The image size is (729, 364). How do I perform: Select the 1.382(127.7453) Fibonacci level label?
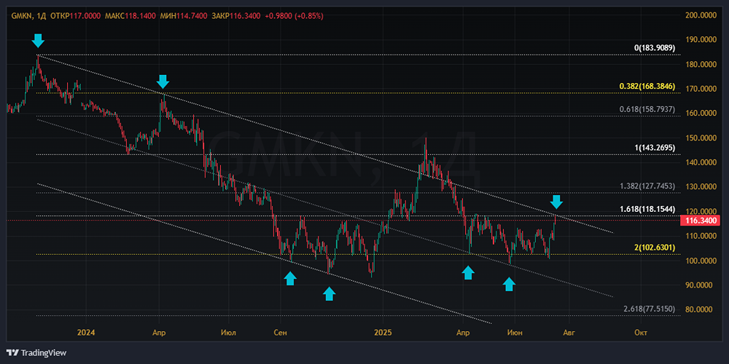[x=647, y=186]
